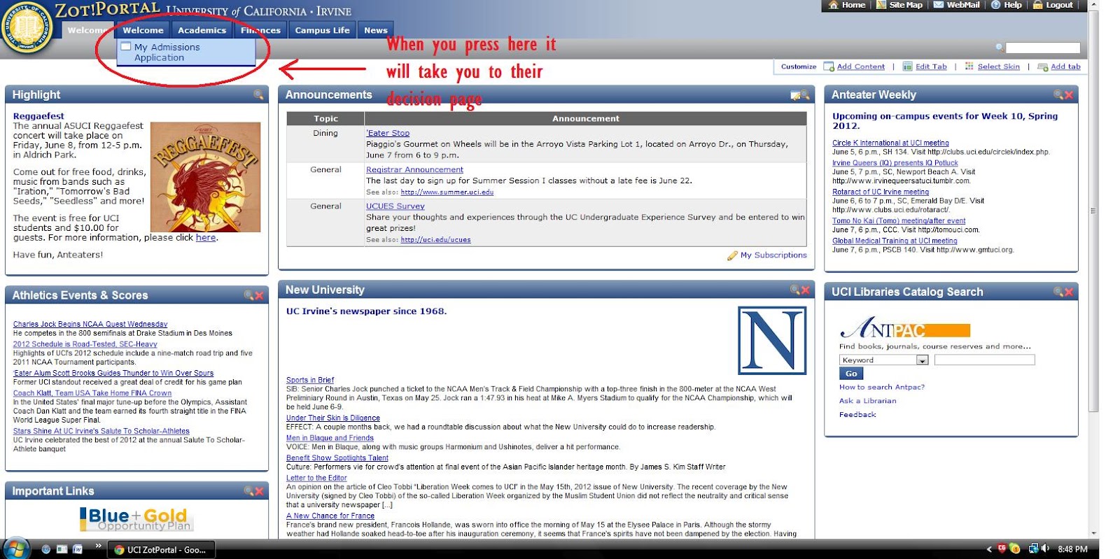Click the 8:48 PM taskbar clock
The width and height of the screenshot is (1120, 559).
(x=1072, y=549)
